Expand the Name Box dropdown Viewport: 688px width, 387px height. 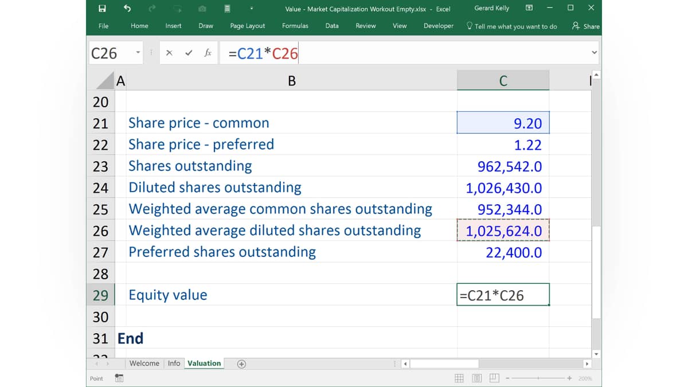[x=138, y=53]
